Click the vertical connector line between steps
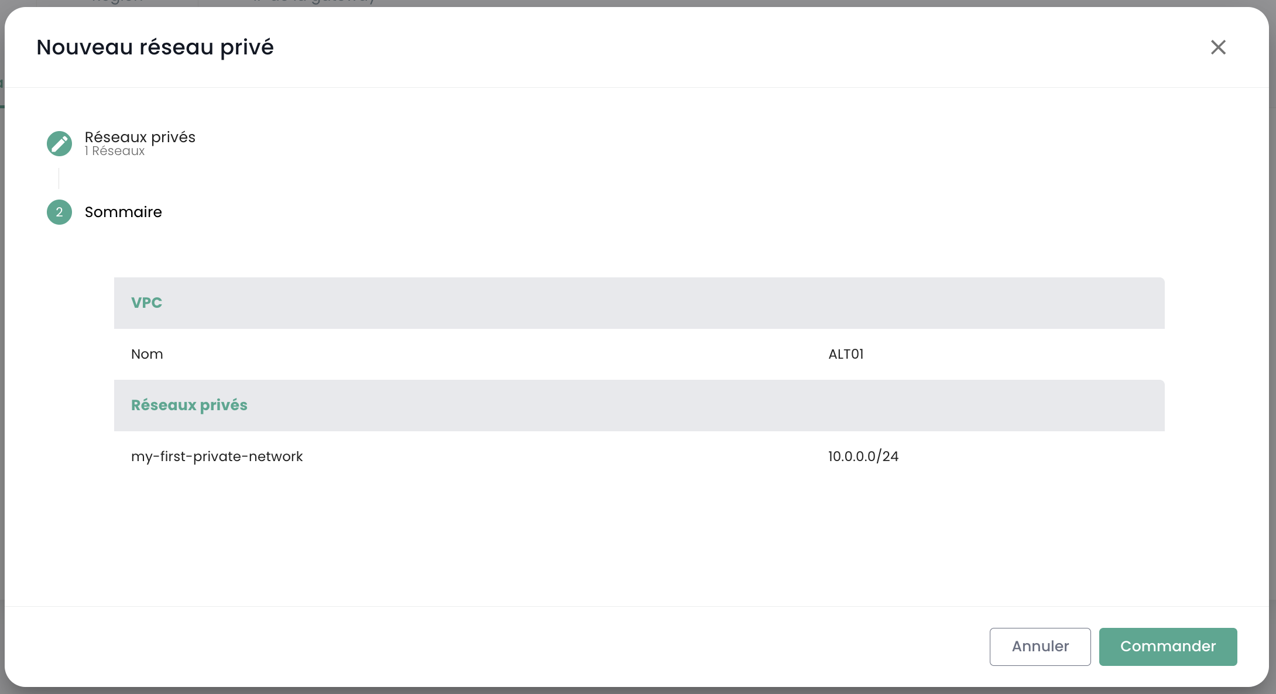The width and height of the screenshot is (1276, 694). coord(59,178)
